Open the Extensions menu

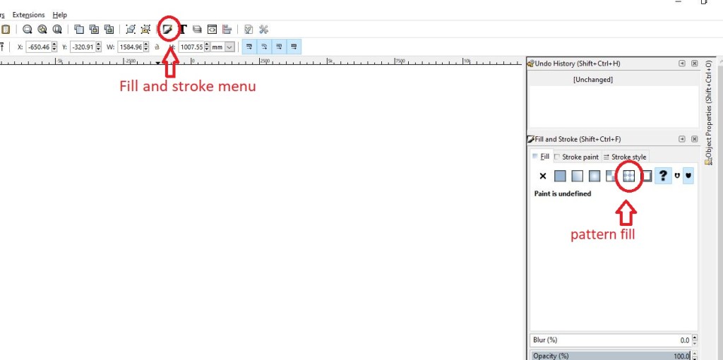pos(28,15)
